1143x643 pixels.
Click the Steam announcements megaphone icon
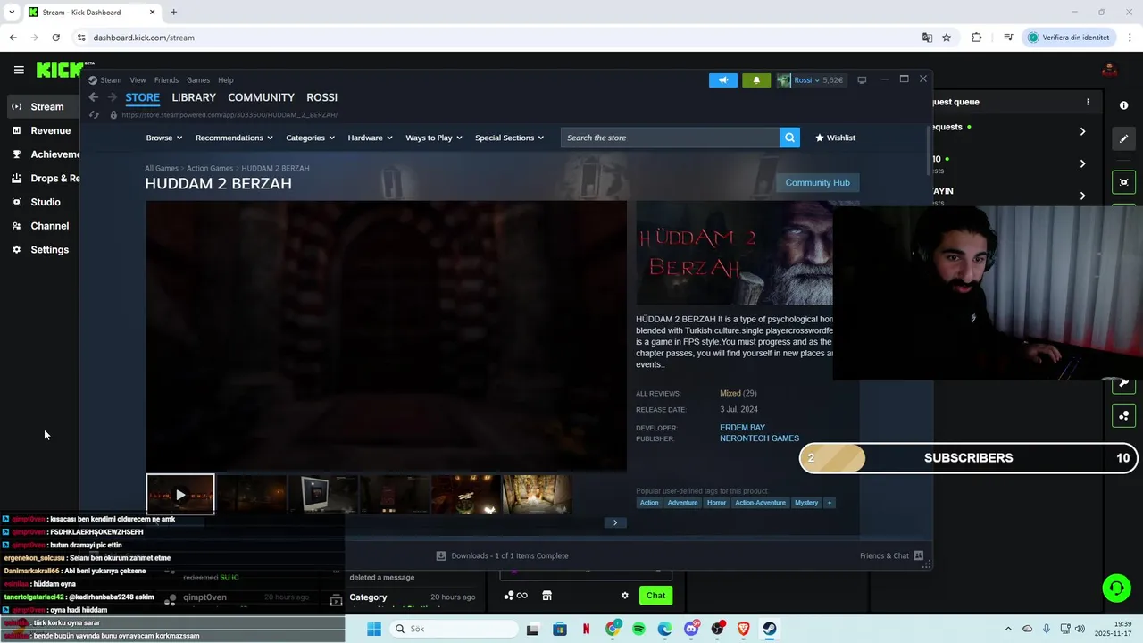(x=723, y=80)
